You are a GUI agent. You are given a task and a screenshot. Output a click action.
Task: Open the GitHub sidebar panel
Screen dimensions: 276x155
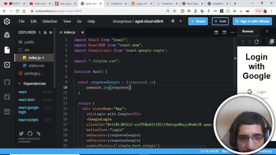pos(7,82)
